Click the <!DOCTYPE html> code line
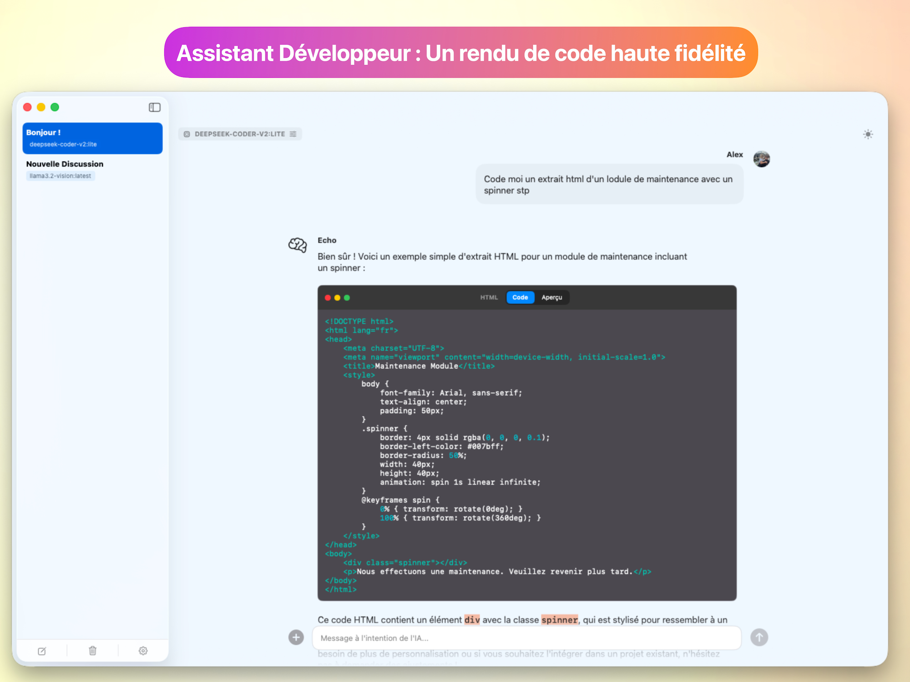This screenshot has width=910, height=682. (359, 321)
